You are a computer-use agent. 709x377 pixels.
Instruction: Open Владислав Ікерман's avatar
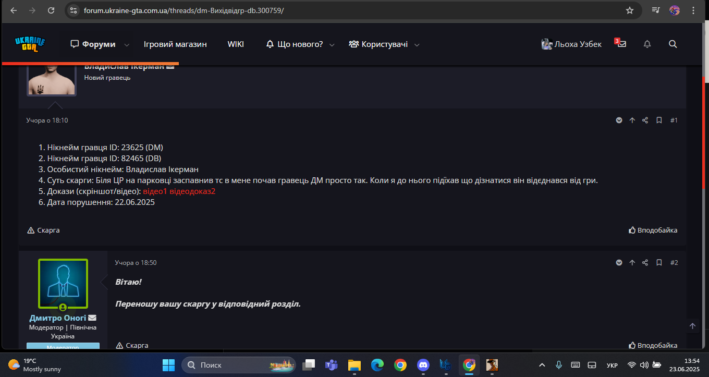click(52, 81)
